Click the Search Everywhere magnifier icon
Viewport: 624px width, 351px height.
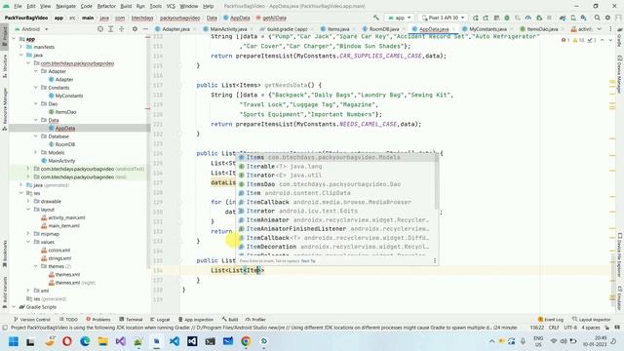[597, 18]
